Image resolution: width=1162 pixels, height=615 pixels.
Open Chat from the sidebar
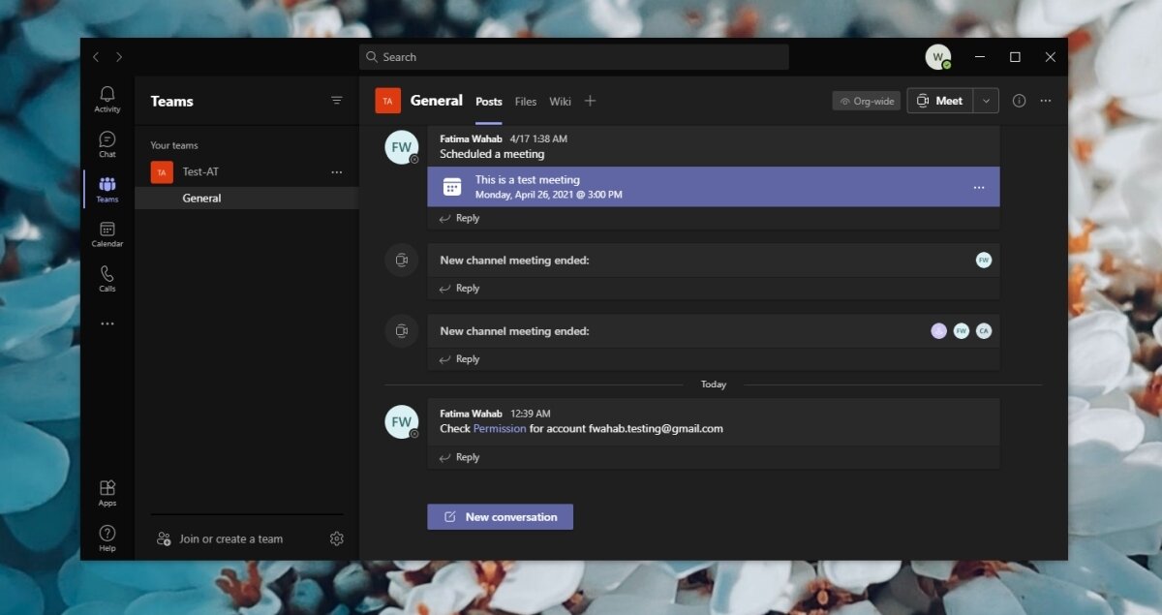107,144
